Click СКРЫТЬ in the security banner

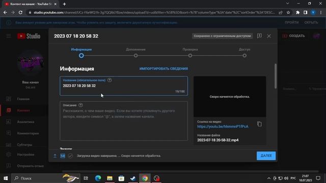(311, 22)
